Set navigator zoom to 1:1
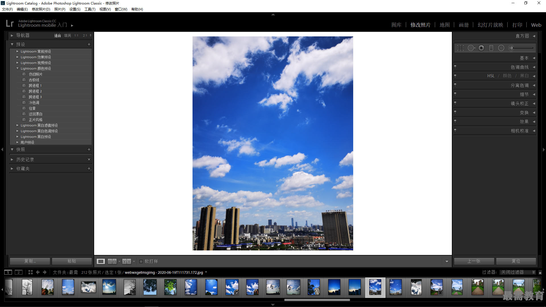The height and width of the screenshot is (307, 546). pyautogui.click(x=76, y=36)
